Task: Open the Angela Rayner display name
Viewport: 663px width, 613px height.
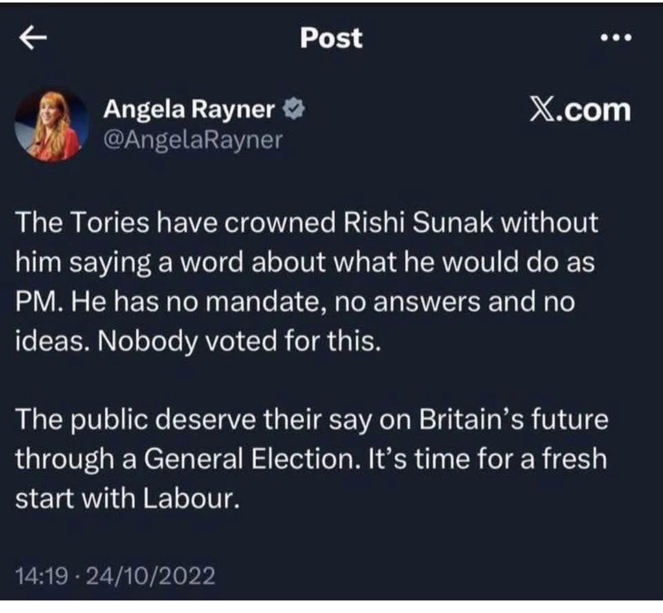Action: tap(189, 109)
